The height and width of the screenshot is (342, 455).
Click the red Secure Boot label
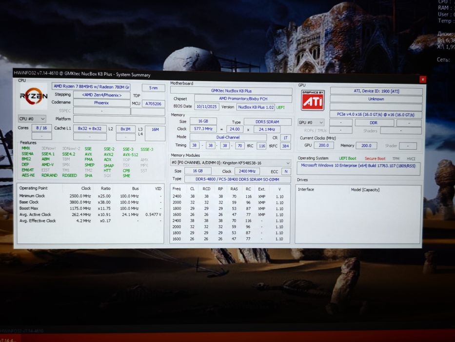tap(375, 158)
